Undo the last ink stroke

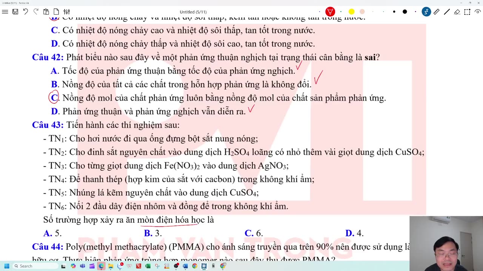tap(25, 12)
